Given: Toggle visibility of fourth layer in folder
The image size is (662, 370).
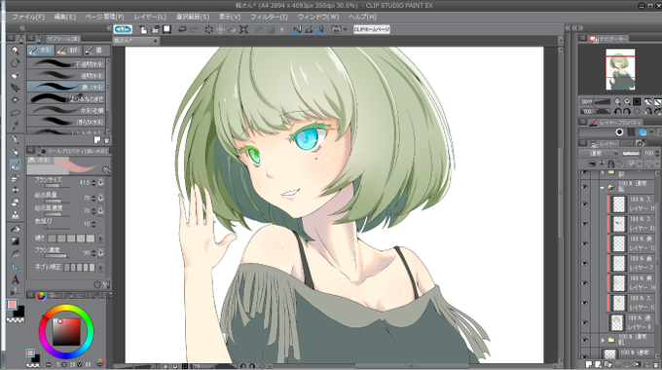Looking at the screenshot, I should 585,263.
